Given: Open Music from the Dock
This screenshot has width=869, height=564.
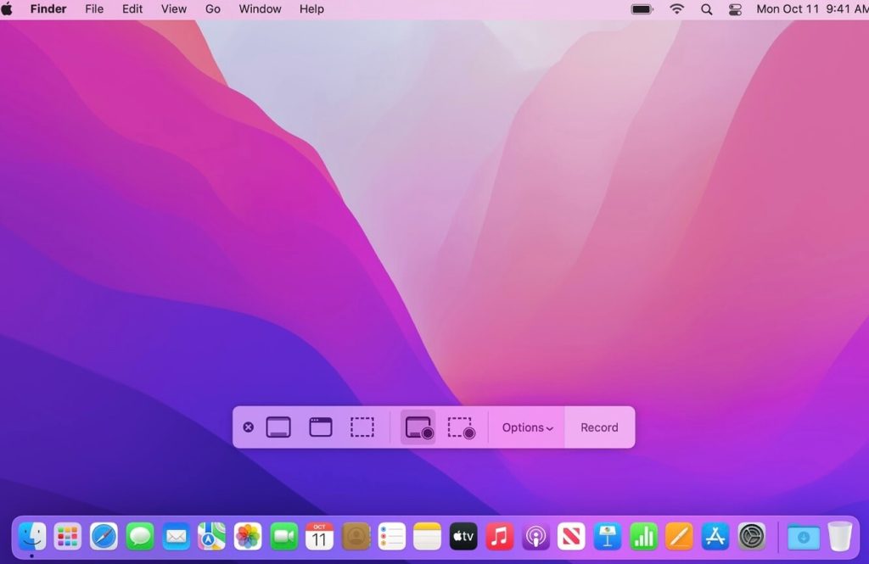Looking at the screenshot, I should pyautogui.click(x=499, y=536).
